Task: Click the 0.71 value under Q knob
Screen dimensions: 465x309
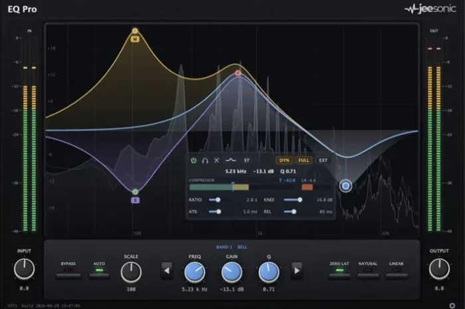Action: coord(268,289)
